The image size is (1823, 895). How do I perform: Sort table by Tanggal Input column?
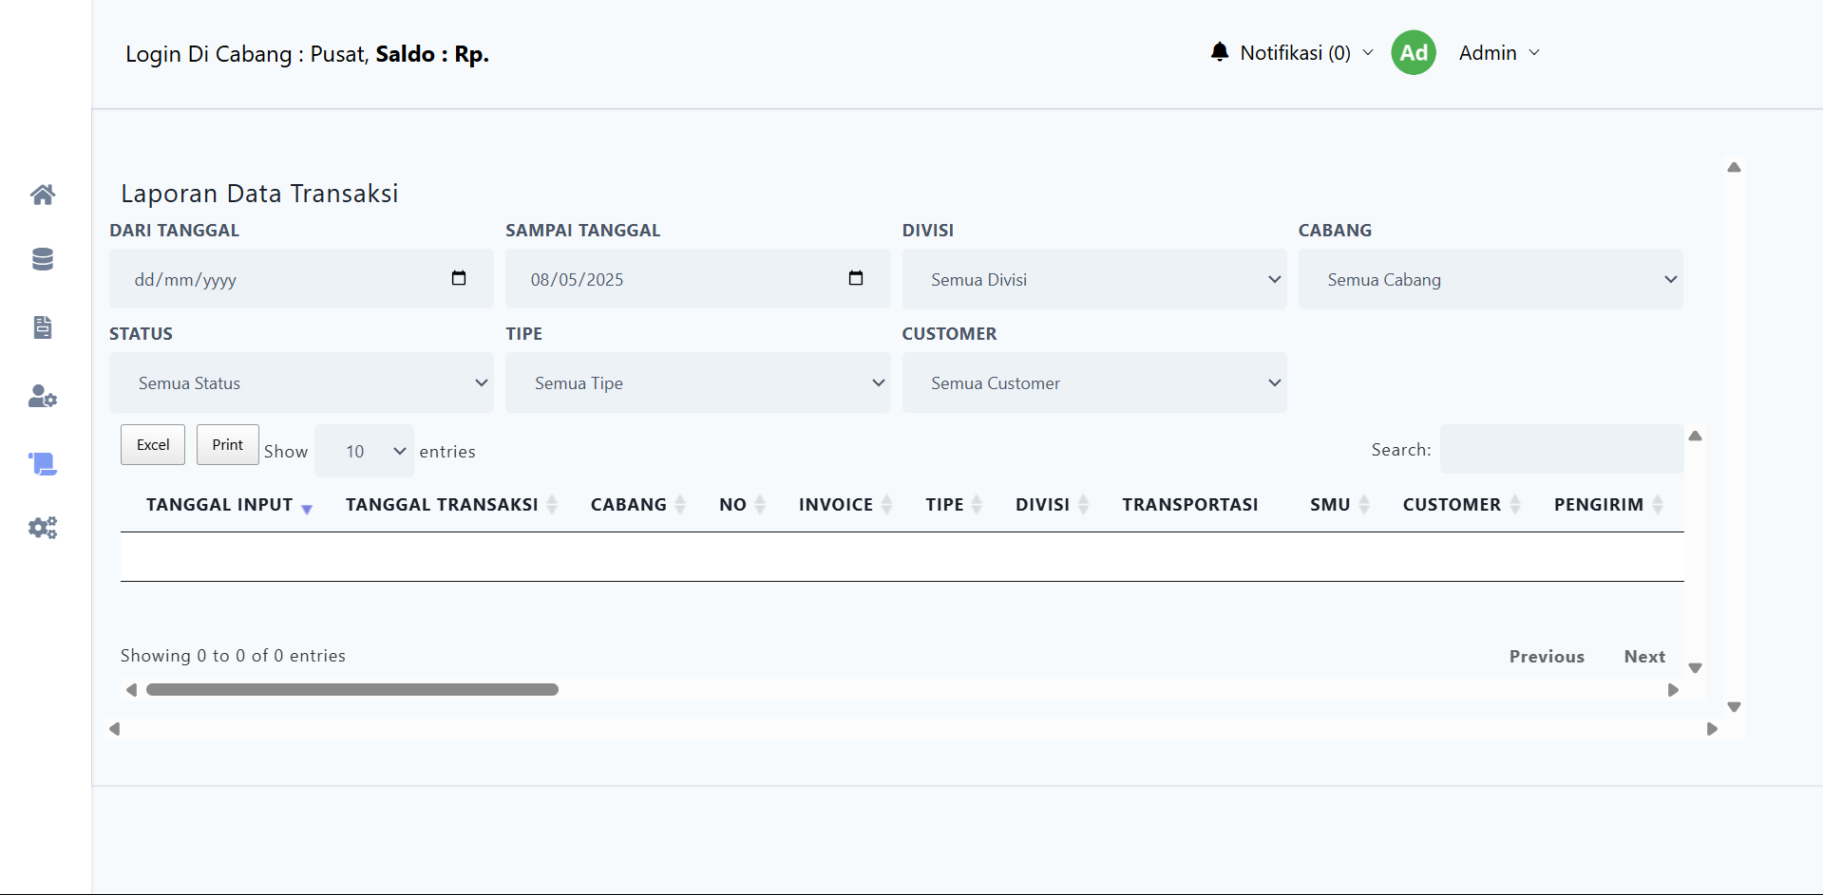219,505
